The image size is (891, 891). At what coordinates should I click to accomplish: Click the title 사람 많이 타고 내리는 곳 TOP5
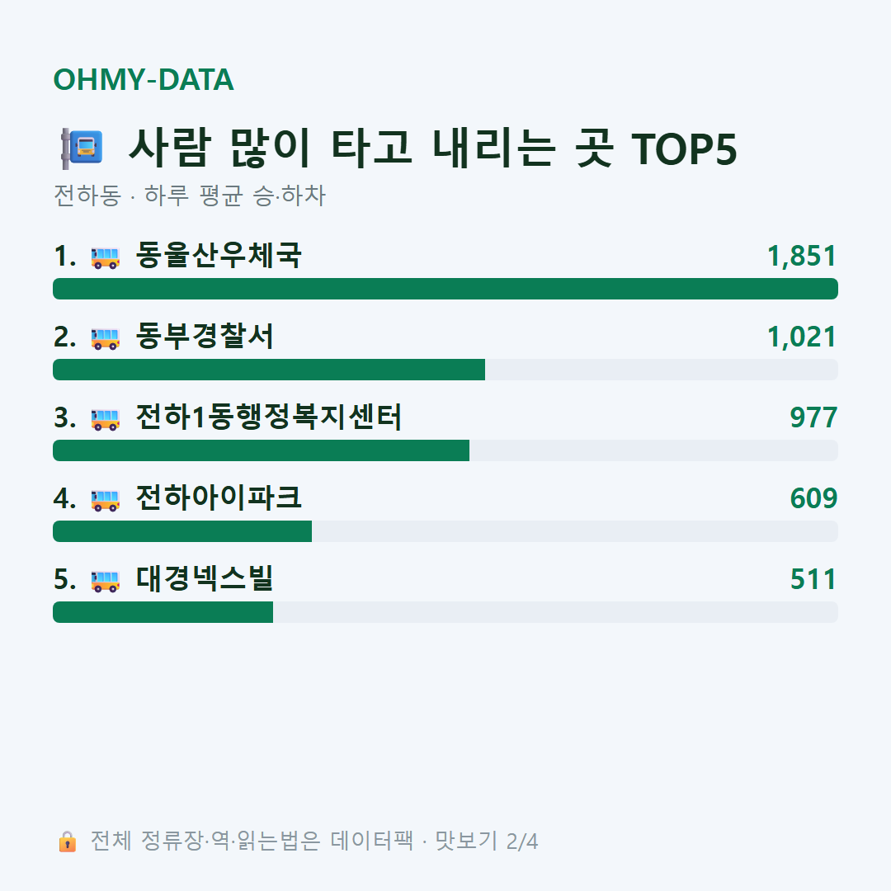point(433,148)
